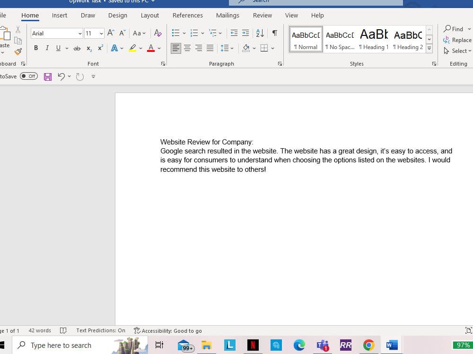Apply Strikethrough formatting

(77, 48)
